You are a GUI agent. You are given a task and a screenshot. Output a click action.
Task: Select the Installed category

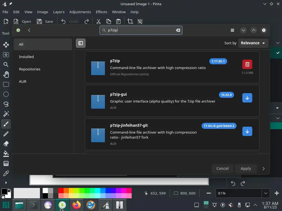click(x=43, y=57)
